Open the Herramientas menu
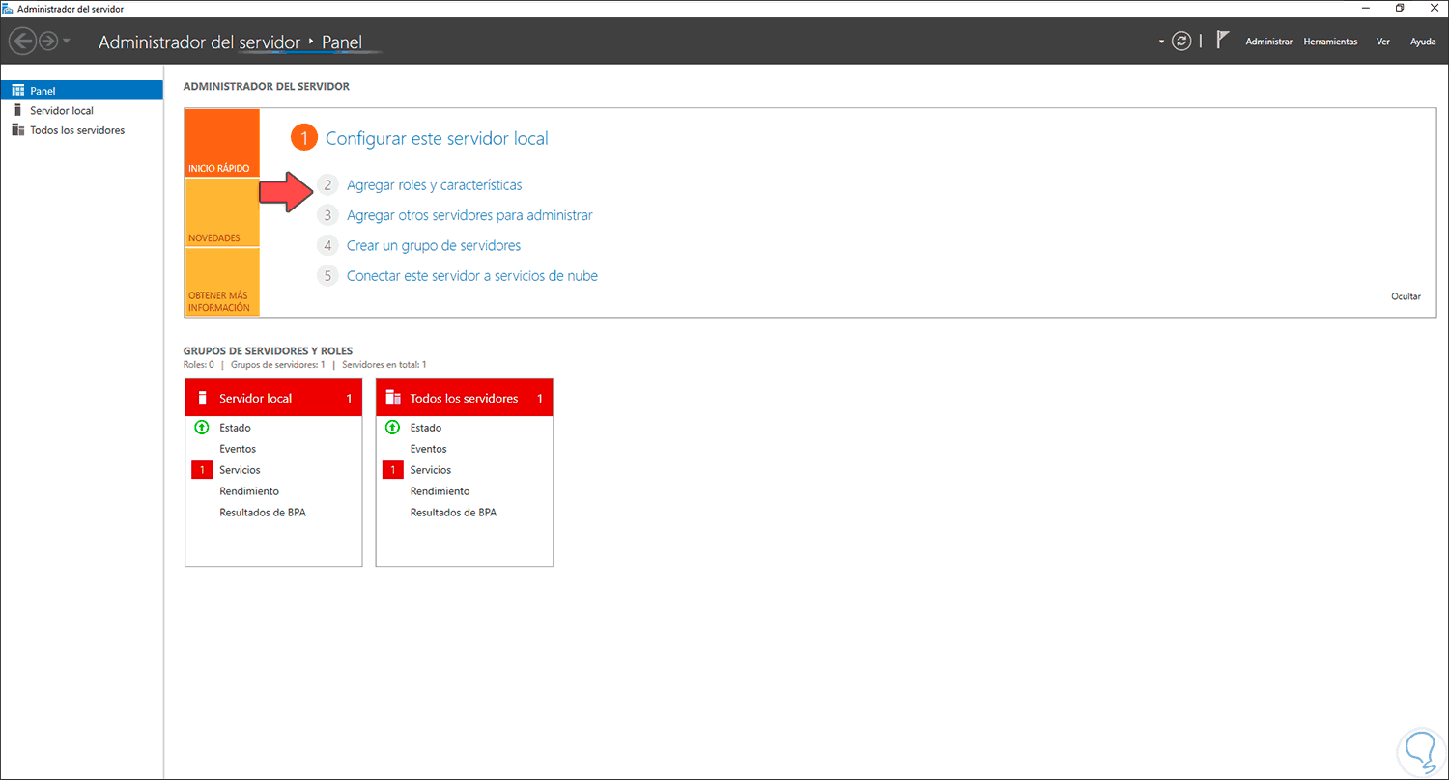Screen dimensions: 1449x780 tap(1330, 42)
